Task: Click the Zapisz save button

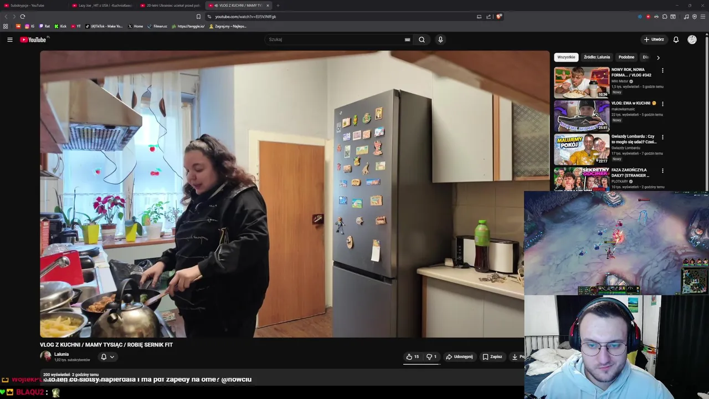Action: [492, 357]
